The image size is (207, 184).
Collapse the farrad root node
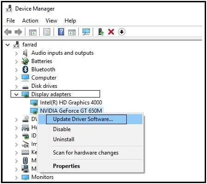click(8, 45)
